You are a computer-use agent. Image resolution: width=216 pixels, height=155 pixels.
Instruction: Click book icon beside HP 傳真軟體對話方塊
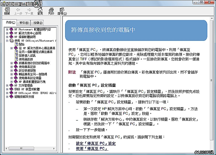(16, 82)
